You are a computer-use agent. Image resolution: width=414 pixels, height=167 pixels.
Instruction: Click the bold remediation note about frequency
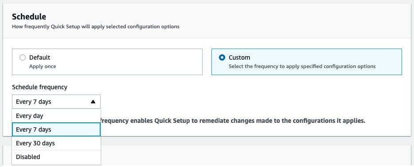(x=233, y=121)
